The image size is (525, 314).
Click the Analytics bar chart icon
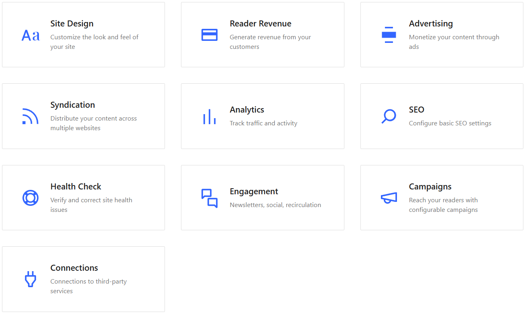tap(210, 116)
